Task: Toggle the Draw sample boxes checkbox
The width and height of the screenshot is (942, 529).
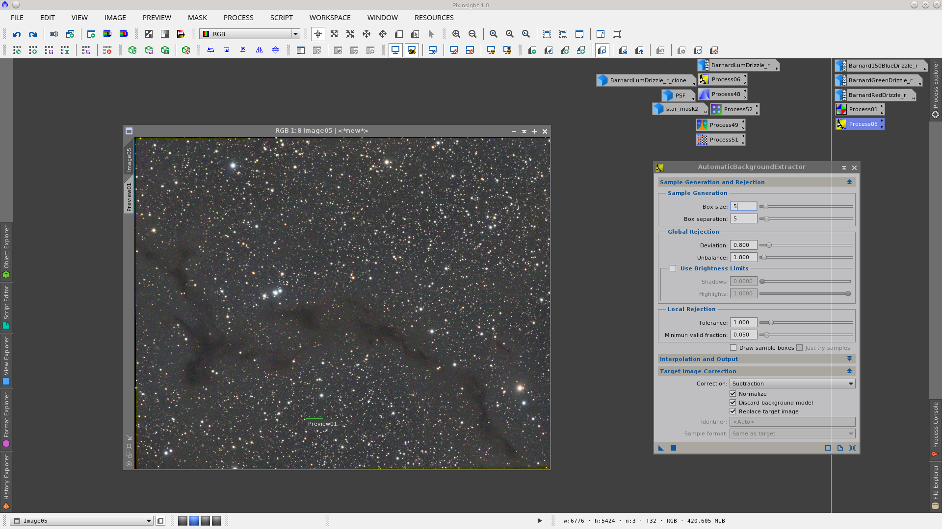Action: pos(733,348)
